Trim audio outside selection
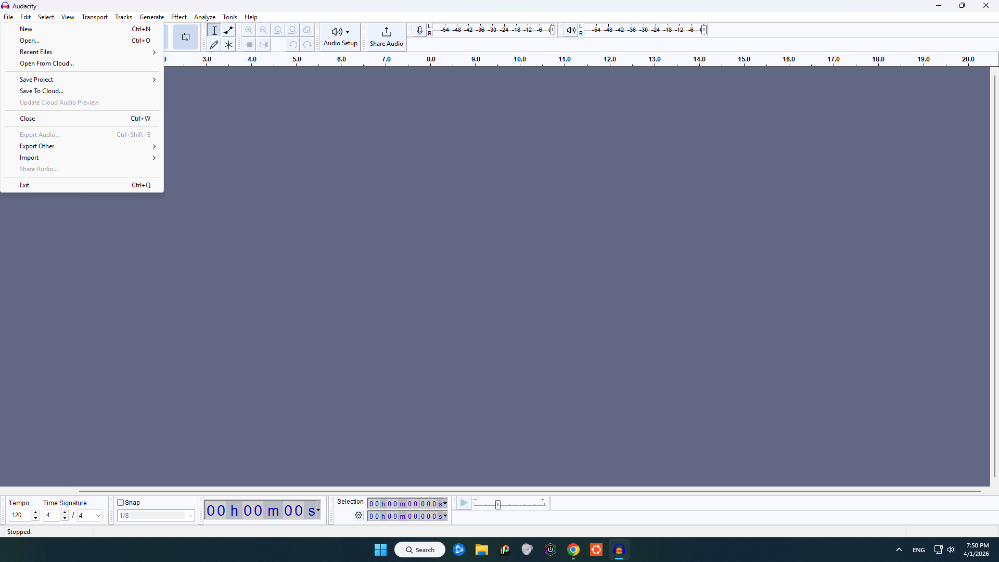 249,45
